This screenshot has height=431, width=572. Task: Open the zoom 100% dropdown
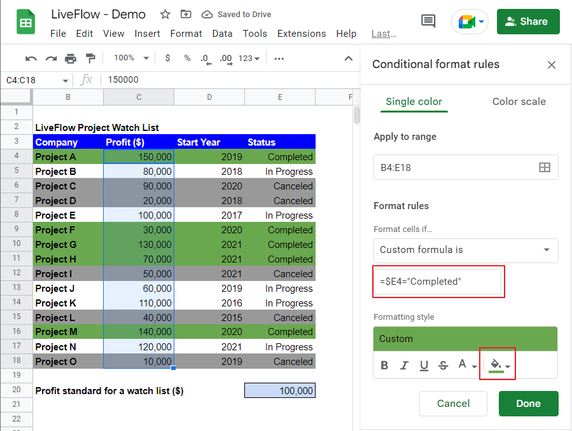[131, 58]
